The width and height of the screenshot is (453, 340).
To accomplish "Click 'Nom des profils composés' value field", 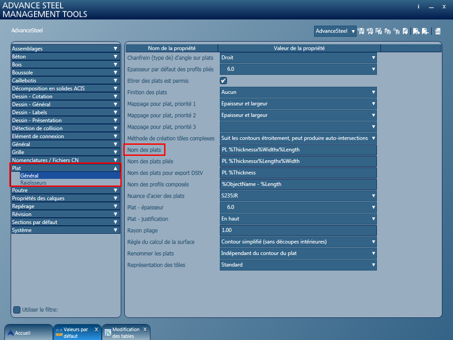I will 298,184.
